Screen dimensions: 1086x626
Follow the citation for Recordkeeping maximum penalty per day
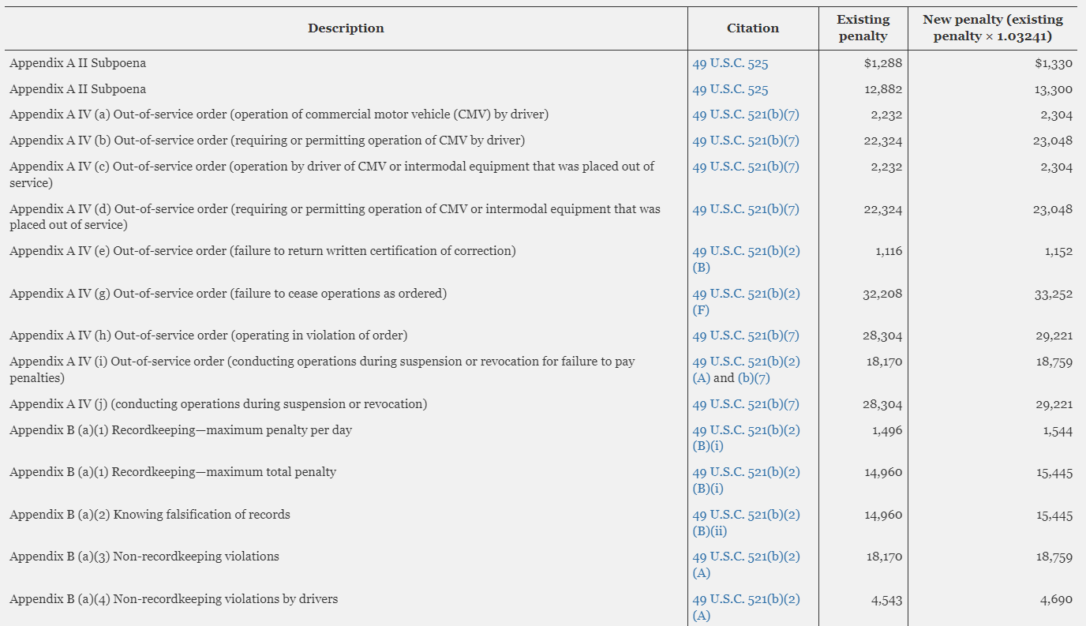click(x=745, y=431)
